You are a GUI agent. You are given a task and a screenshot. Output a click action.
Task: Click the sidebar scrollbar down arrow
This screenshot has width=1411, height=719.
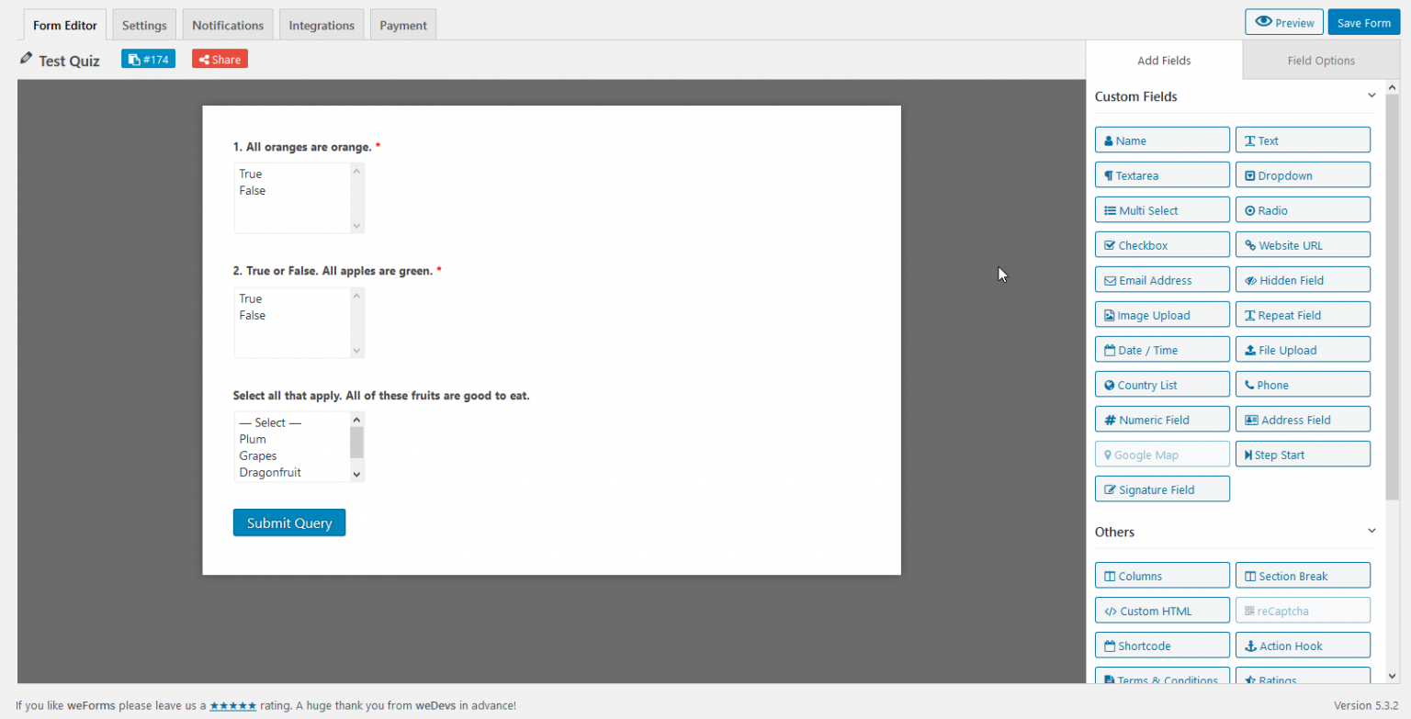[x=1392, y=676]
